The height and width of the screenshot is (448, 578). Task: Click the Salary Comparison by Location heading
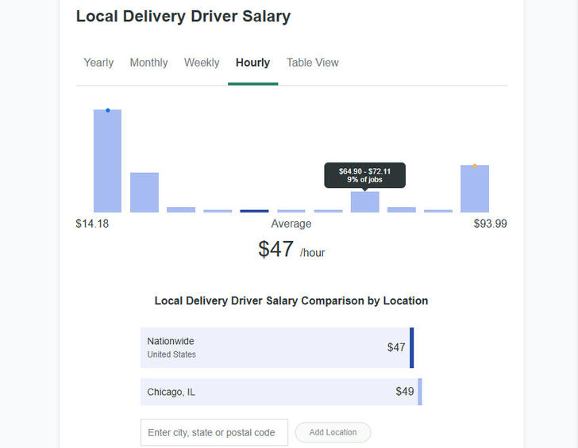tap(291, 301)
